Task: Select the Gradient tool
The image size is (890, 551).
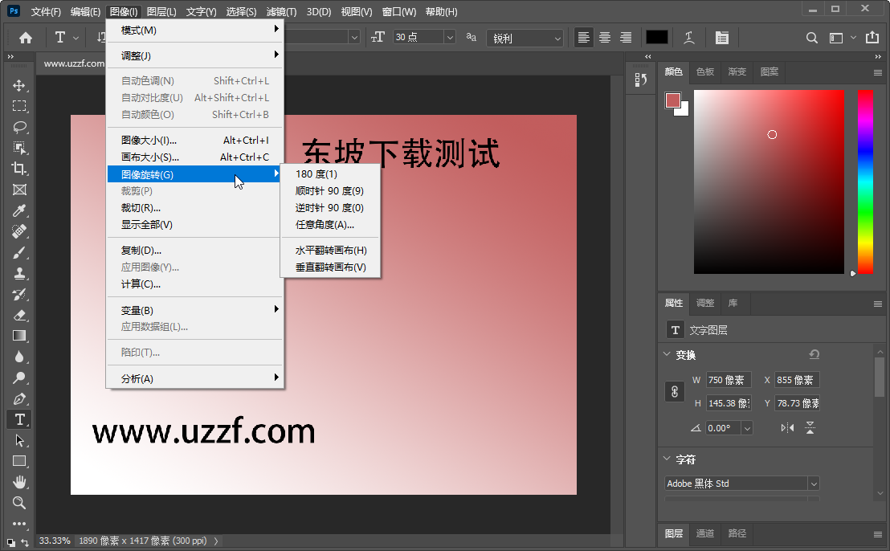Action: point(19,336)
